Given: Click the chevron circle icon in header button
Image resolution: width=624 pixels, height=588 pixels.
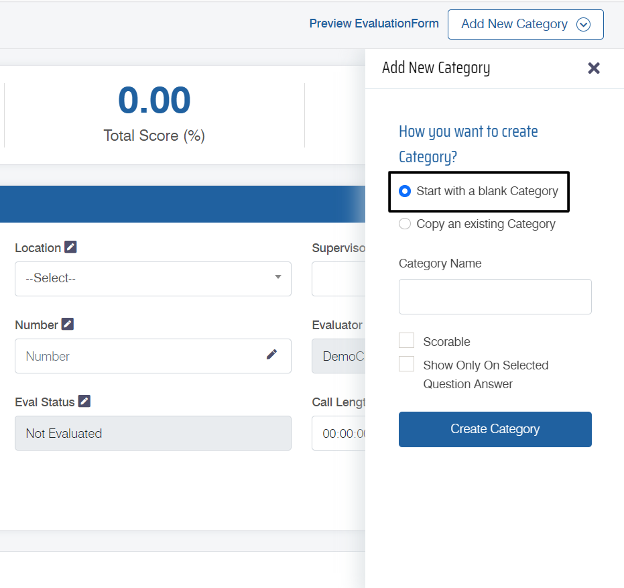Looking at the screenshot, I should click(x=583, y=25).
